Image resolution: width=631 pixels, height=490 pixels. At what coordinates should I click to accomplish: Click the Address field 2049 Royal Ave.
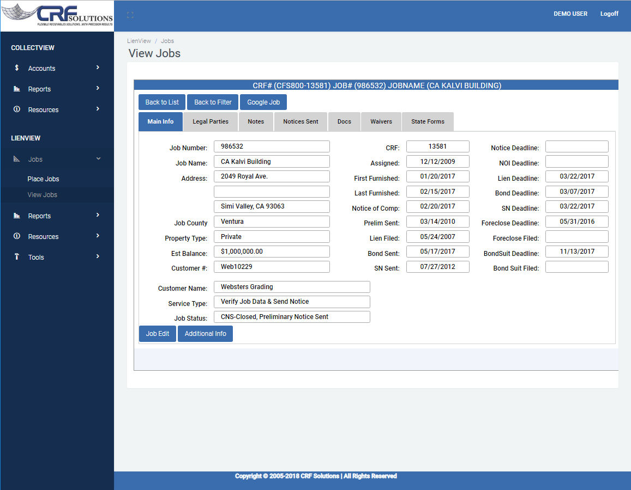[x=272, y=176]
